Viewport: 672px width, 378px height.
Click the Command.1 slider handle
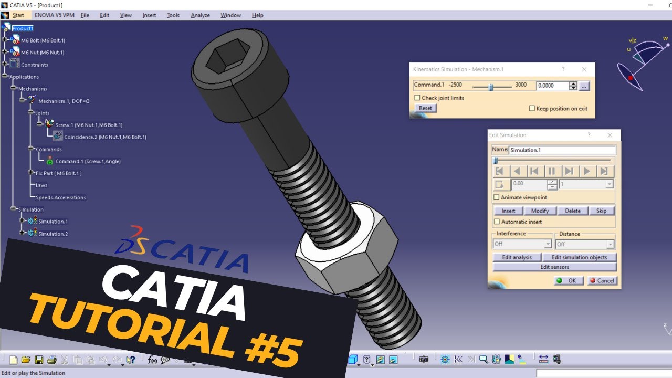click(x=491, y=87)
